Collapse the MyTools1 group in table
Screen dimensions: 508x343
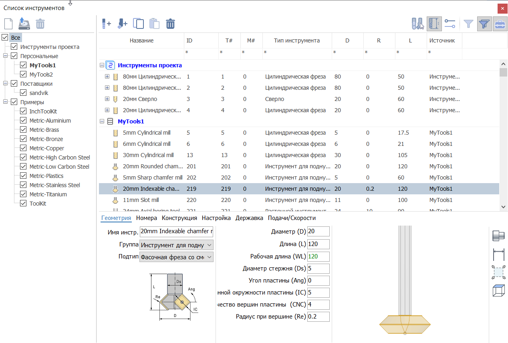coord(101,121)
